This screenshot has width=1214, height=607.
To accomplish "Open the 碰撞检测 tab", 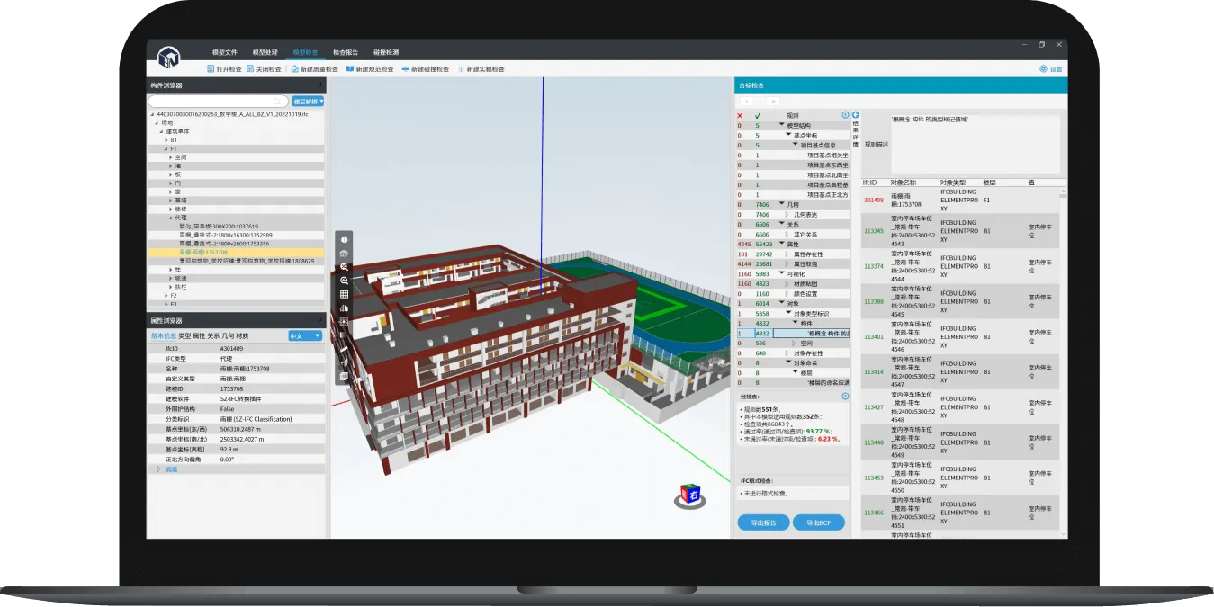I will pos(385,52).
